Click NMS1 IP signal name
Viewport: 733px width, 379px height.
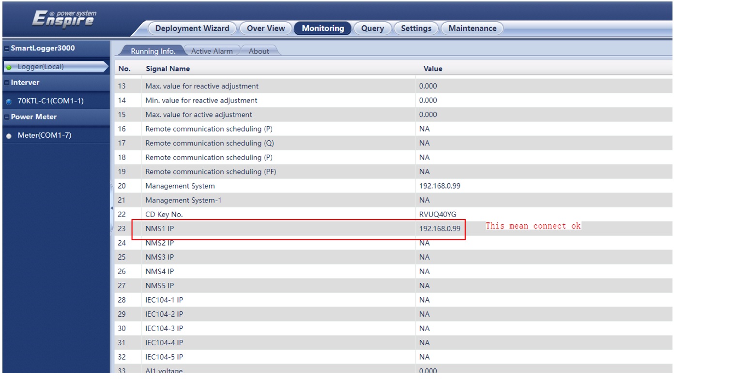click(x=159, y=229)
